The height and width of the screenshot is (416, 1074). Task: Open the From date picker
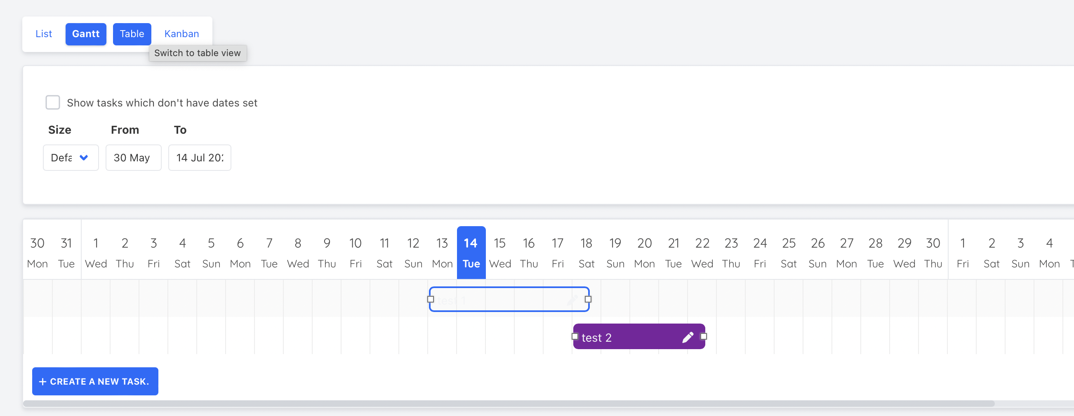pos(133,157)
